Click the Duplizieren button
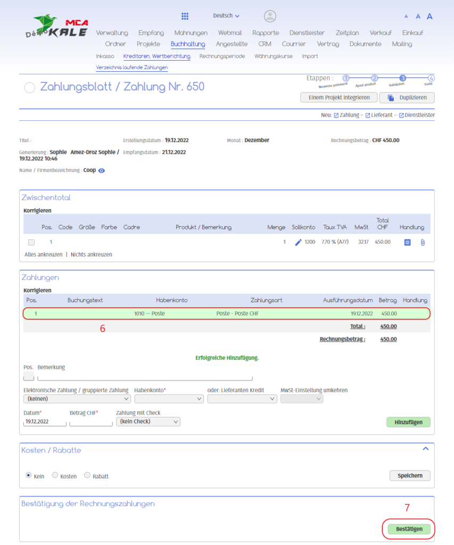The image size is (454, 545). (407, 98)
